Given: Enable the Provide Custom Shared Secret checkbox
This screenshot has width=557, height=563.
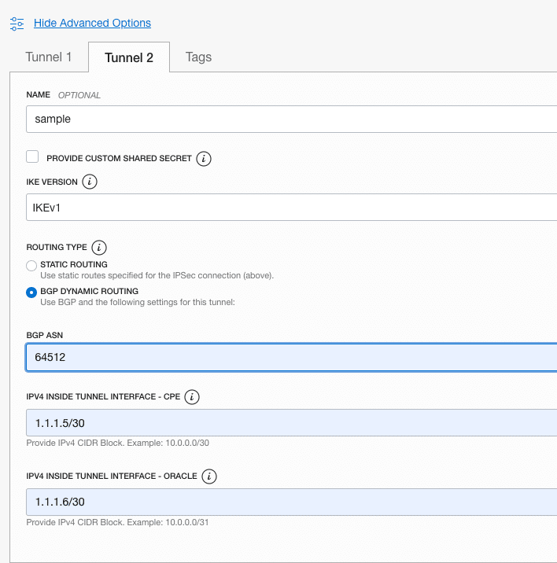Looking at the screenshot, I should pos(33,157).
